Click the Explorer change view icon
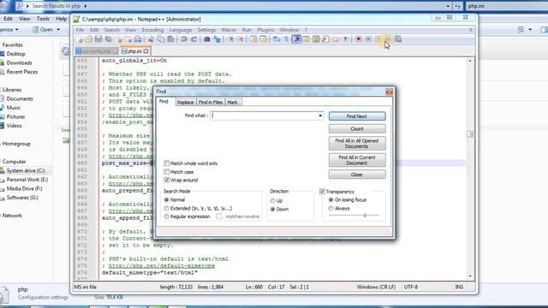Screen dimensions: 548x308 point(521,30)
